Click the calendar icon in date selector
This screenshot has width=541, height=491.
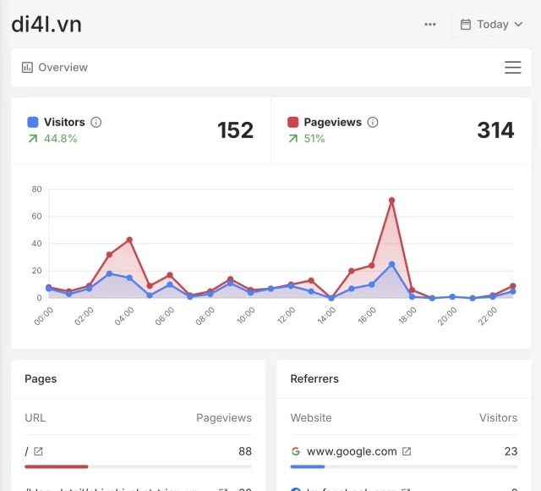(465, 25)
